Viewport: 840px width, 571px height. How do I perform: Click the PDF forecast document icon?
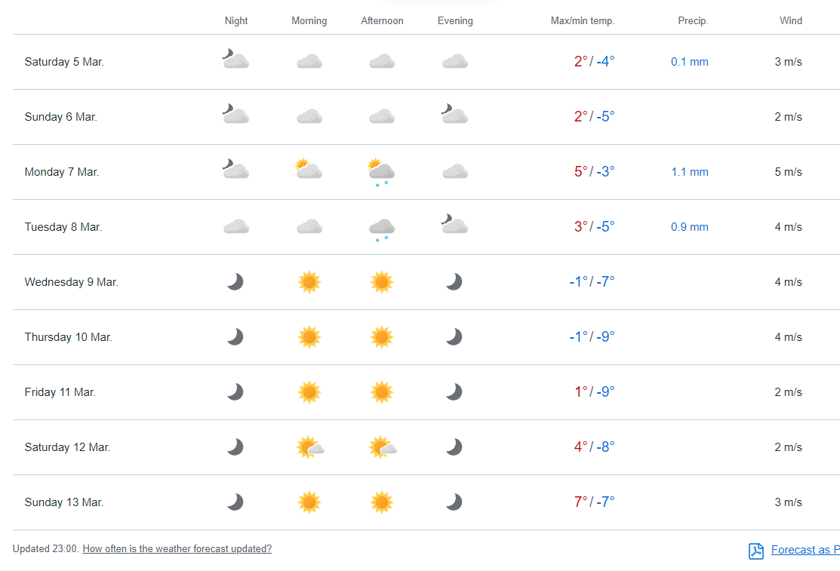point(755,551)
